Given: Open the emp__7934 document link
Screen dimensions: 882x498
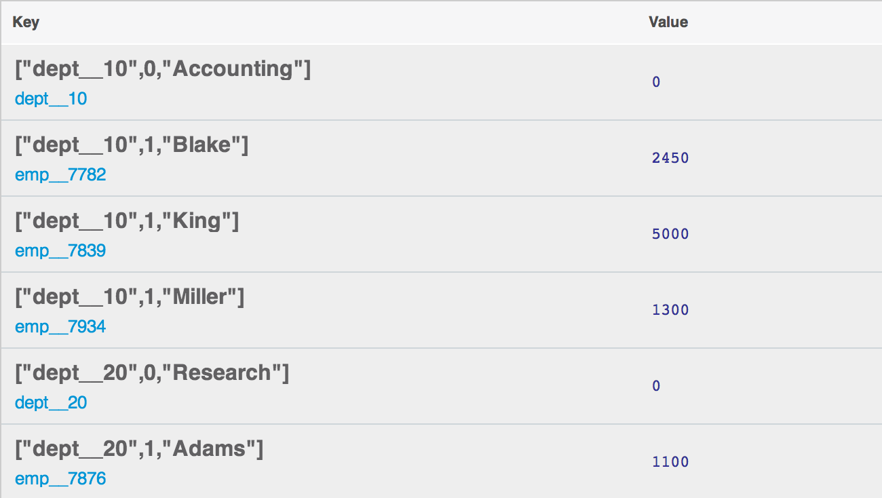Looking at the screenshot, I should (x=60, y=327).
